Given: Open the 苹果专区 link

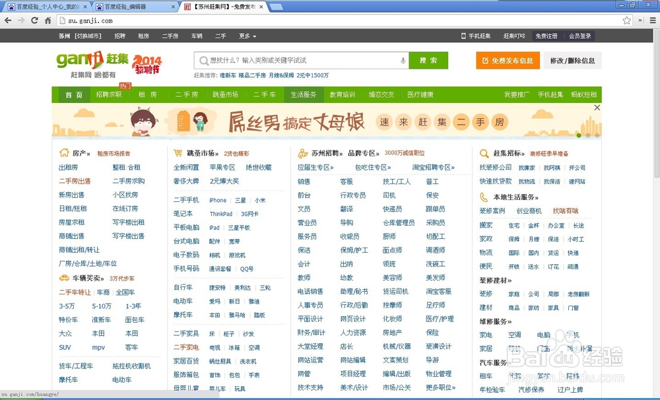Looking at the screenshot, I should 222,168.
